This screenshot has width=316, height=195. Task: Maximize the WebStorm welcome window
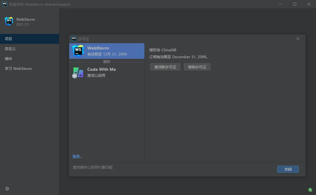click(x=294, y=4)
